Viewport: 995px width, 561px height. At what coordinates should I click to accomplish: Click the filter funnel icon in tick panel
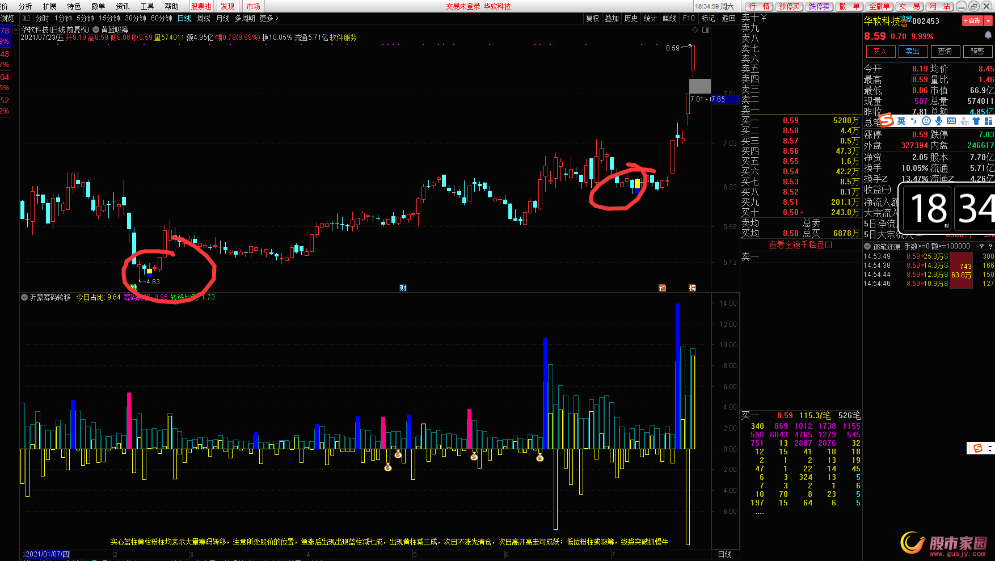click(x=981, y=247)
